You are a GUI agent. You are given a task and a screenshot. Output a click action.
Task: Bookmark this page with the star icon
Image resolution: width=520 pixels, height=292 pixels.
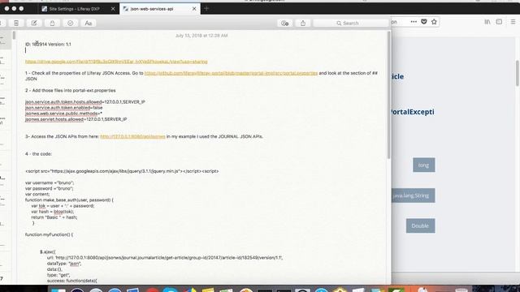click(x=434, y=22)
